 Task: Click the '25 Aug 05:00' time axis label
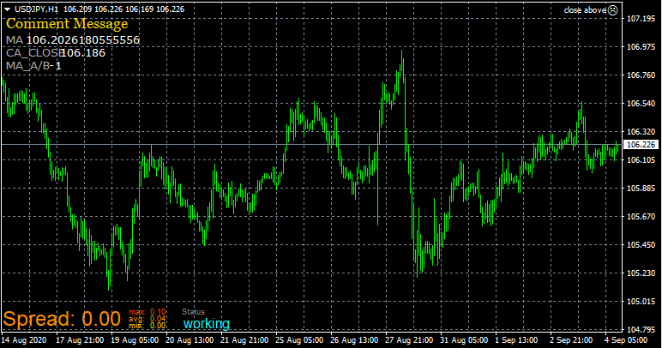click(x=299, y=340)
